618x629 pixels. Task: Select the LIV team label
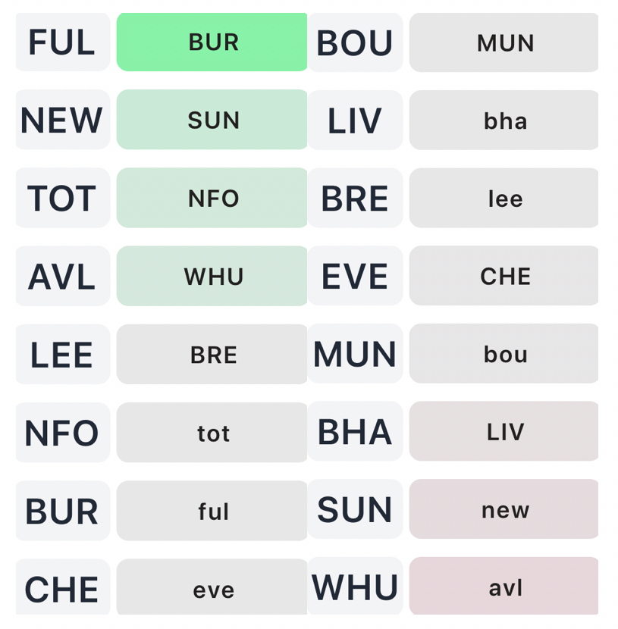click(355, 120)
